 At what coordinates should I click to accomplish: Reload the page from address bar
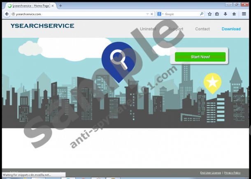click(152, 14)
